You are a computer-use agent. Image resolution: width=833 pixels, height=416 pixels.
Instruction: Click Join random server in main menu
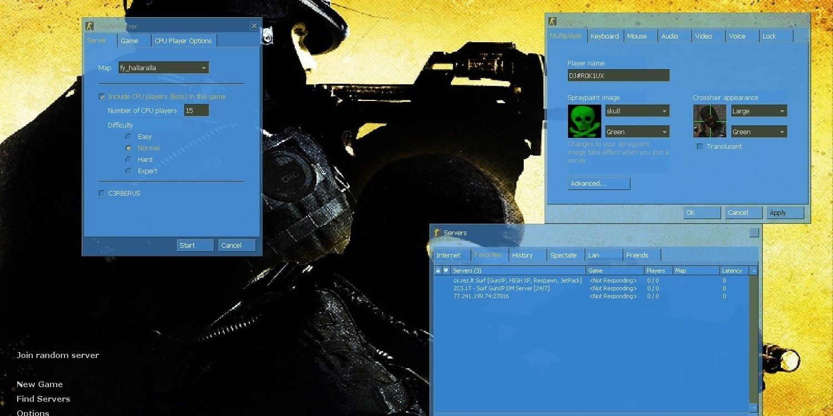click(x=58, y=355)
